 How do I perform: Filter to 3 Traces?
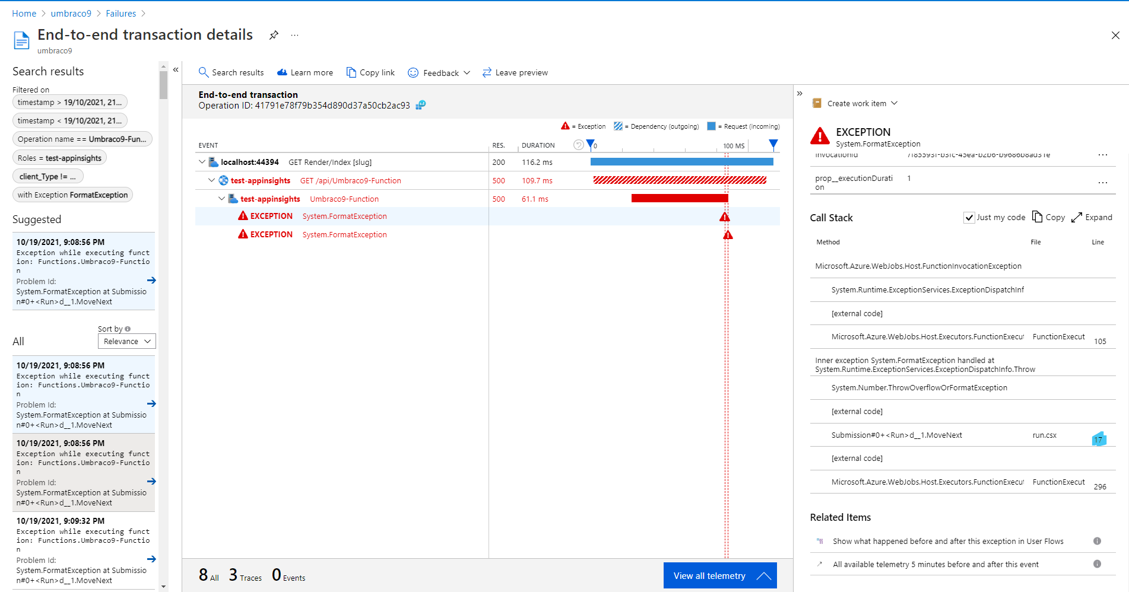coord(245,575)
